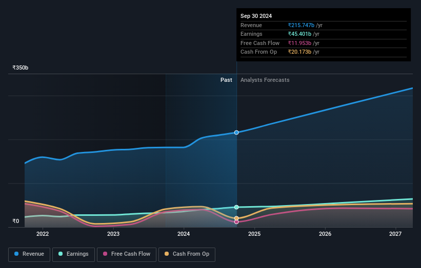Select the Free Cash Flow data point marker
Image resolution: width=421 pixels, height=268 pixels.
pos(236,222)
